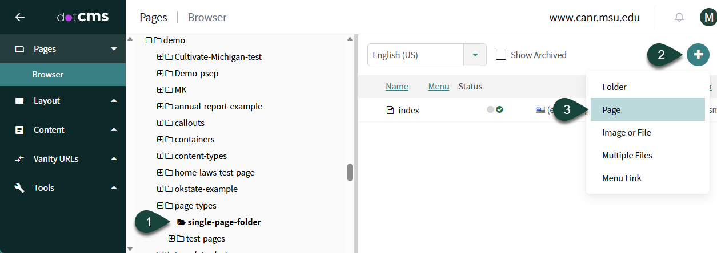This screenshot has height=253, width=717.
Task: Click the index page file icon
Action: (x=391, y=110)
